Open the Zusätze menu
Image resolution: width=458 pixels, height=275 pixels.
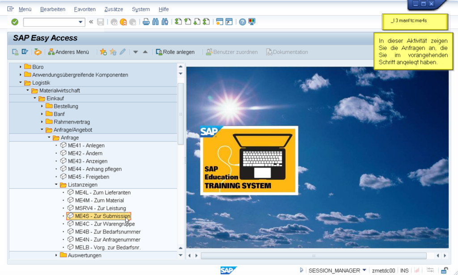[114, 9]
